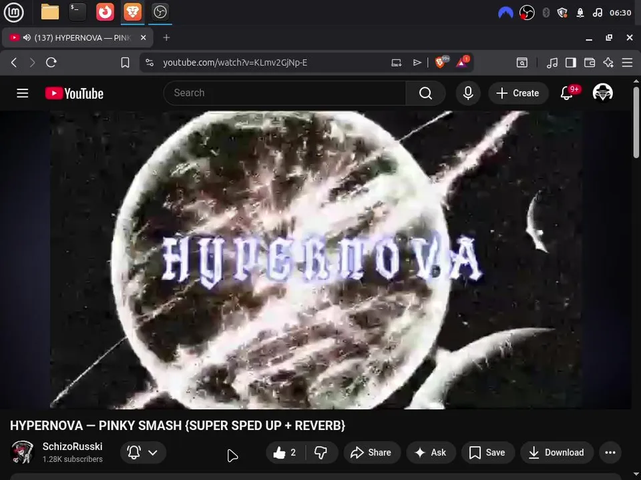Screen dimensions: 641x480
Task: Open the Brave Shields lion icon
Action: pos(441,62)
